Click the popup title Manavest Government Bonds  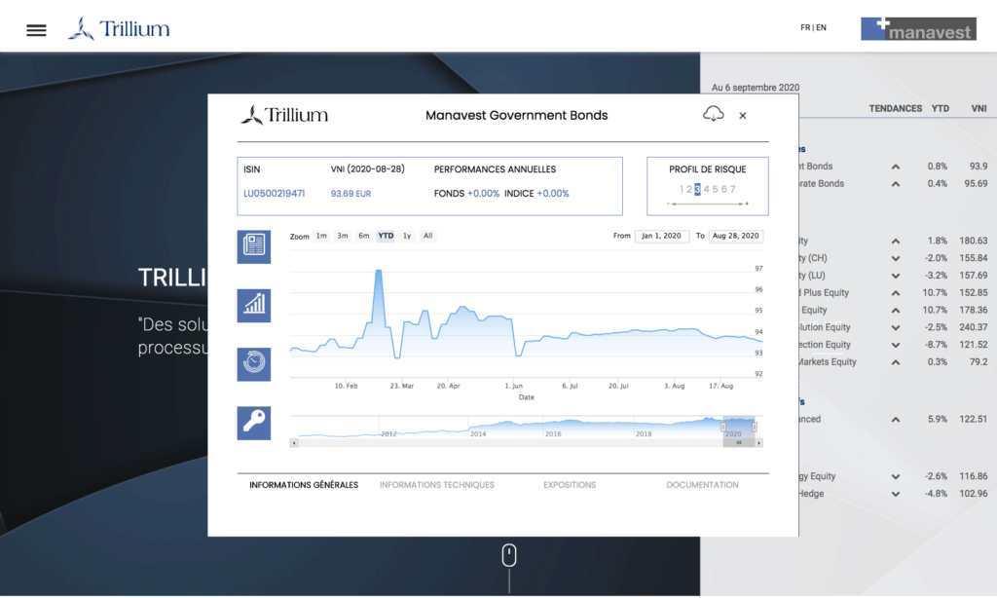coord(516,115)
